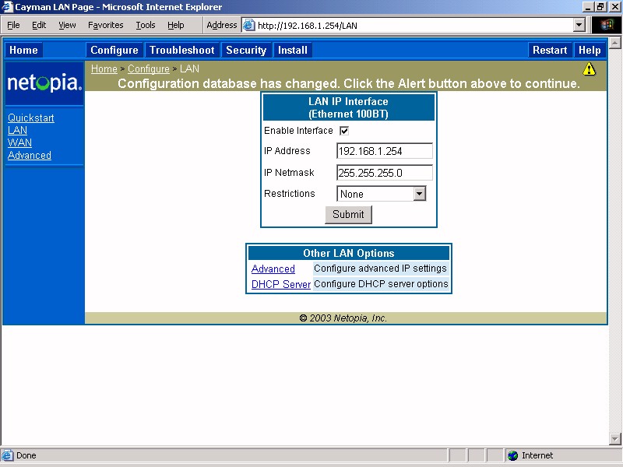
Task: Restore down the browser window
Action: (x=600, y=7)
